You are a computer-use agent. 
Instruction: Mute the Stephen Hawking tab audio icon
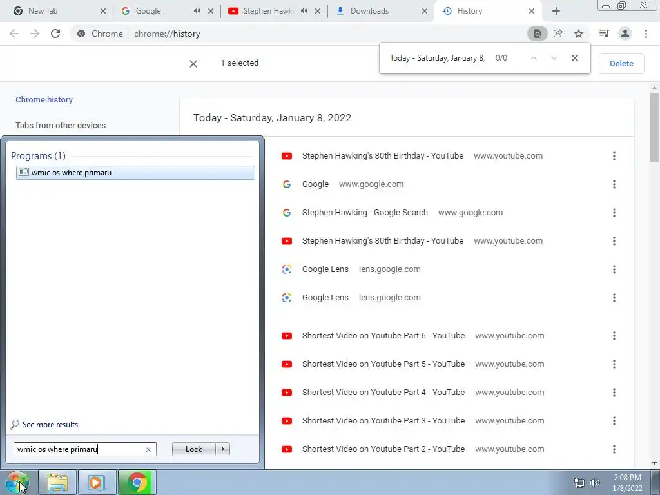point(304,11)
